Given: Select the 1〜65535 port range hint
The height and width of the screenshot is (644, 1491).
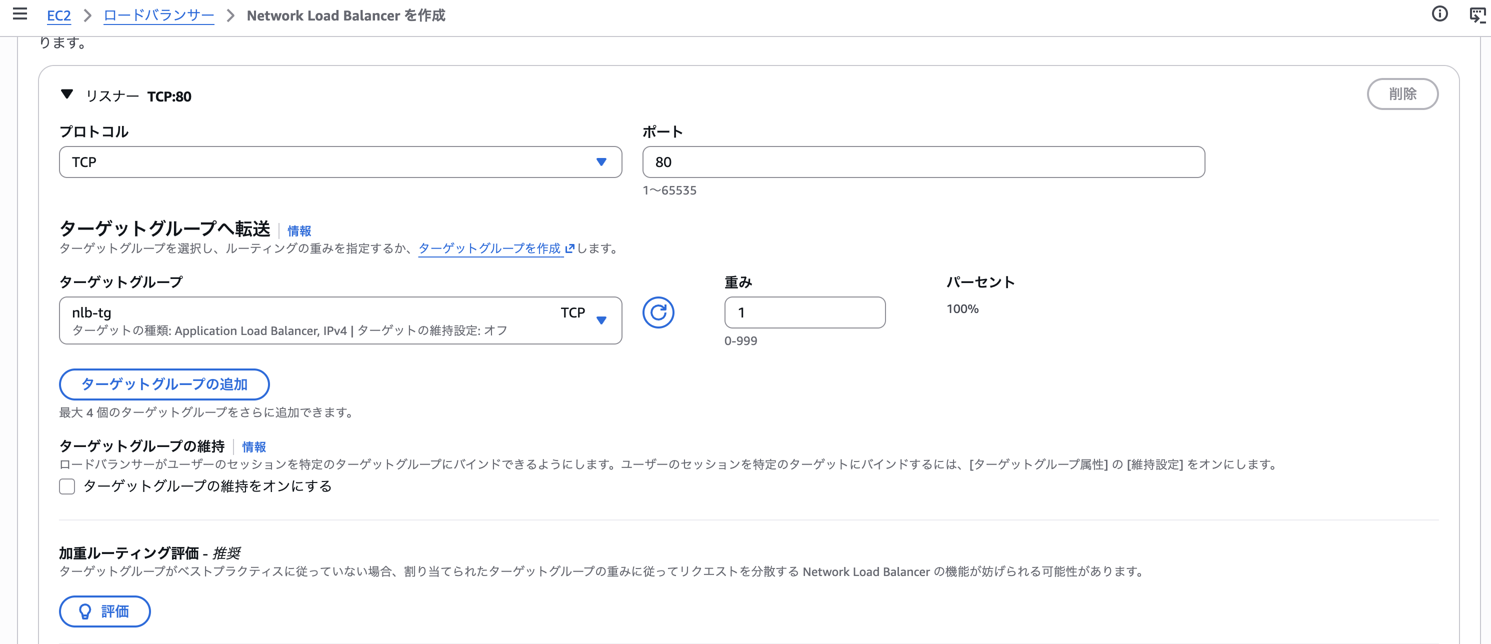Looking at the screenshot, I should coord(669,190).
